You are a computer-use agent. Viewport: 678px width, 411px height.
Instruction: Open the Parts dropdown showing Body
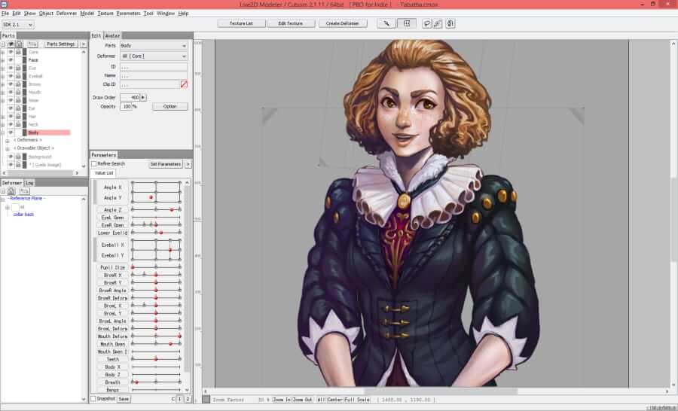coord(153,46)
